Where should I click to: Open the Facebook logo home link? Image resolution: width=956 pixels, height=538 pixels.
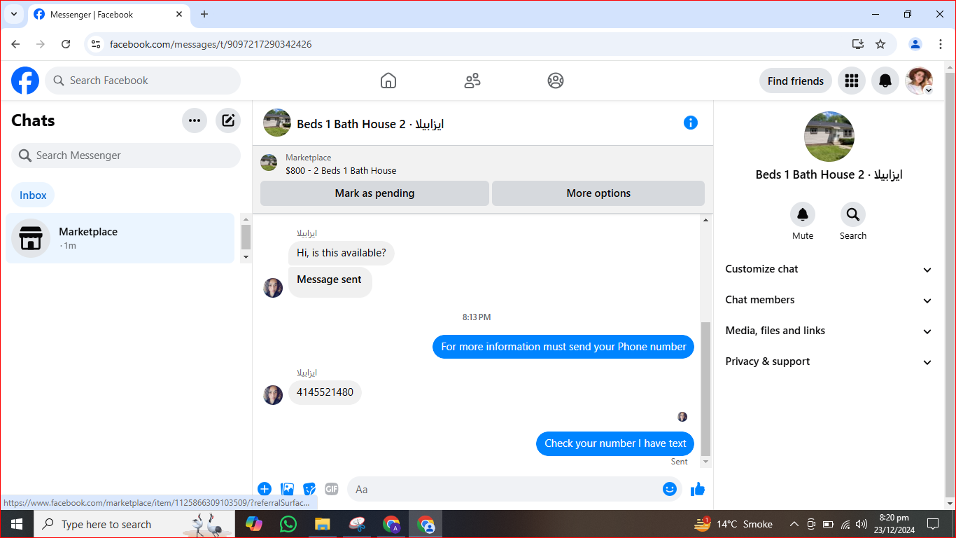25,81
